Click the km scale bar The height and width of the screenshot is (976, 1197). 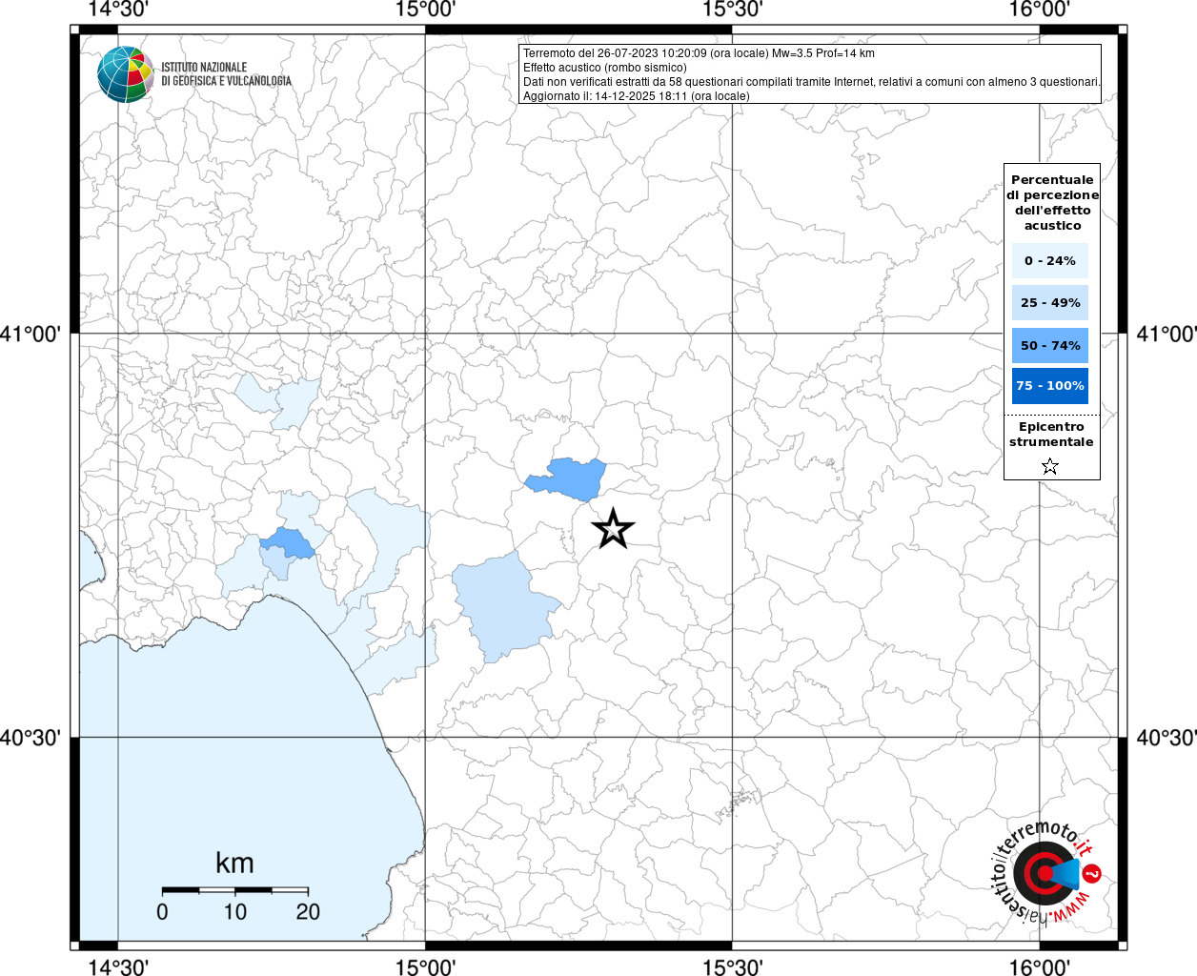coord(234,890)
